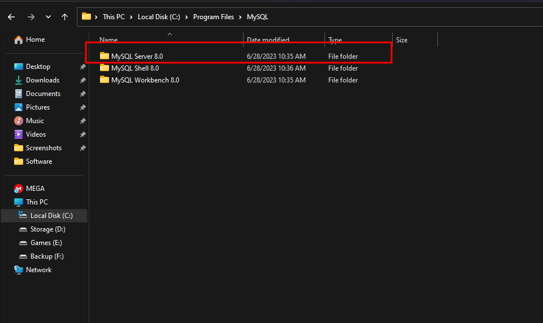Screen dimensions: 543x323
Task: Open Games (E:) in the navigation pane
Action: (x=46, y=243)
